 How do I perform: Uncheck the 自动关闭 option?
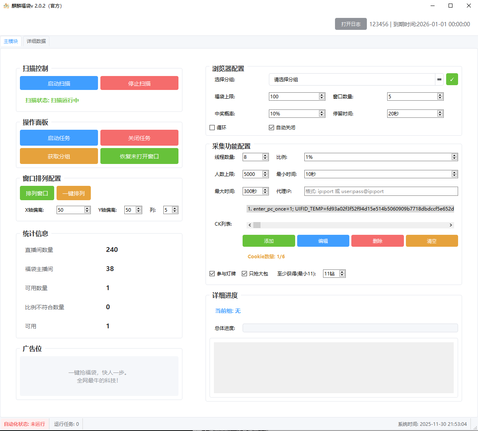coord(272,127)
